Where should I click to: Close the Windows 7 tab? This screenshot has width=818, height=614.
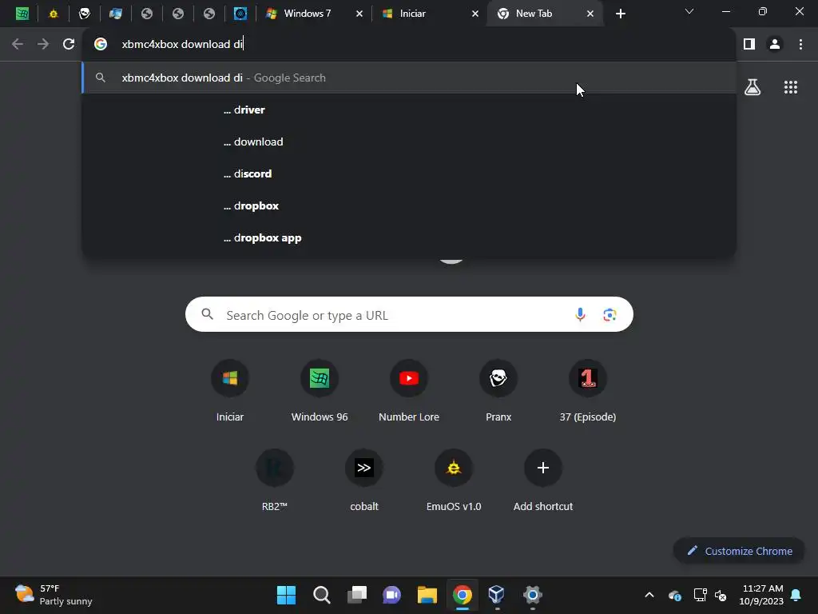pos(359,14)
